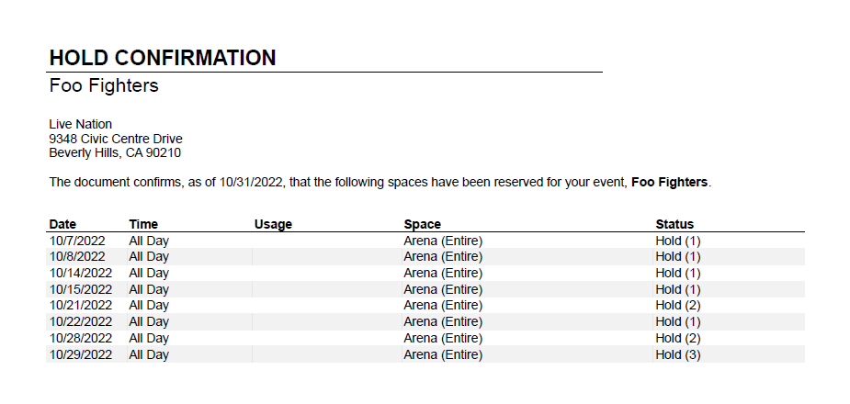
Task: Click the Status column header
Action: 674,224
